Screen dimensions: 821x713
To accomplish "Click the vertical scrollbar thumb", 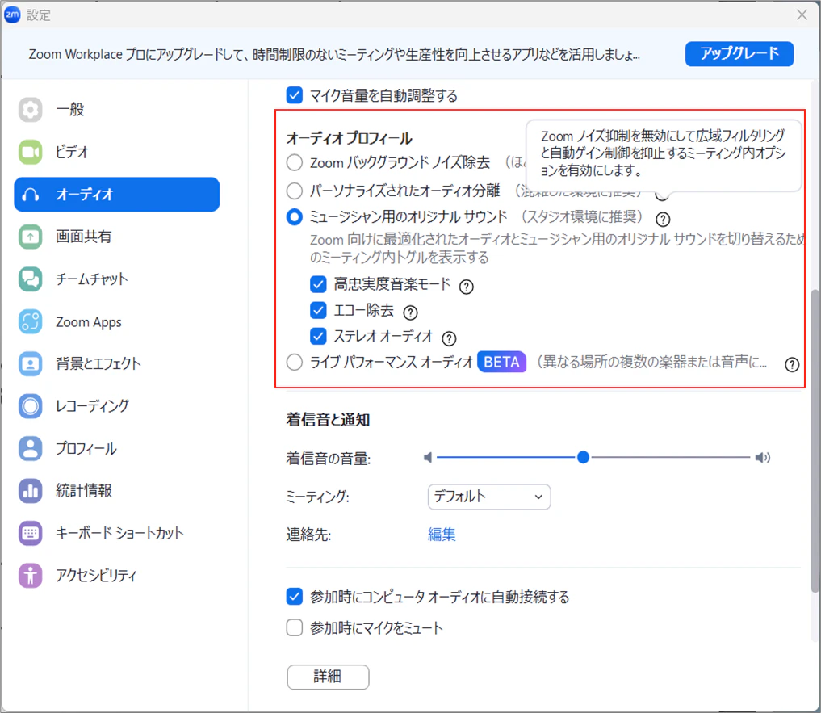I will click(815, 440).
